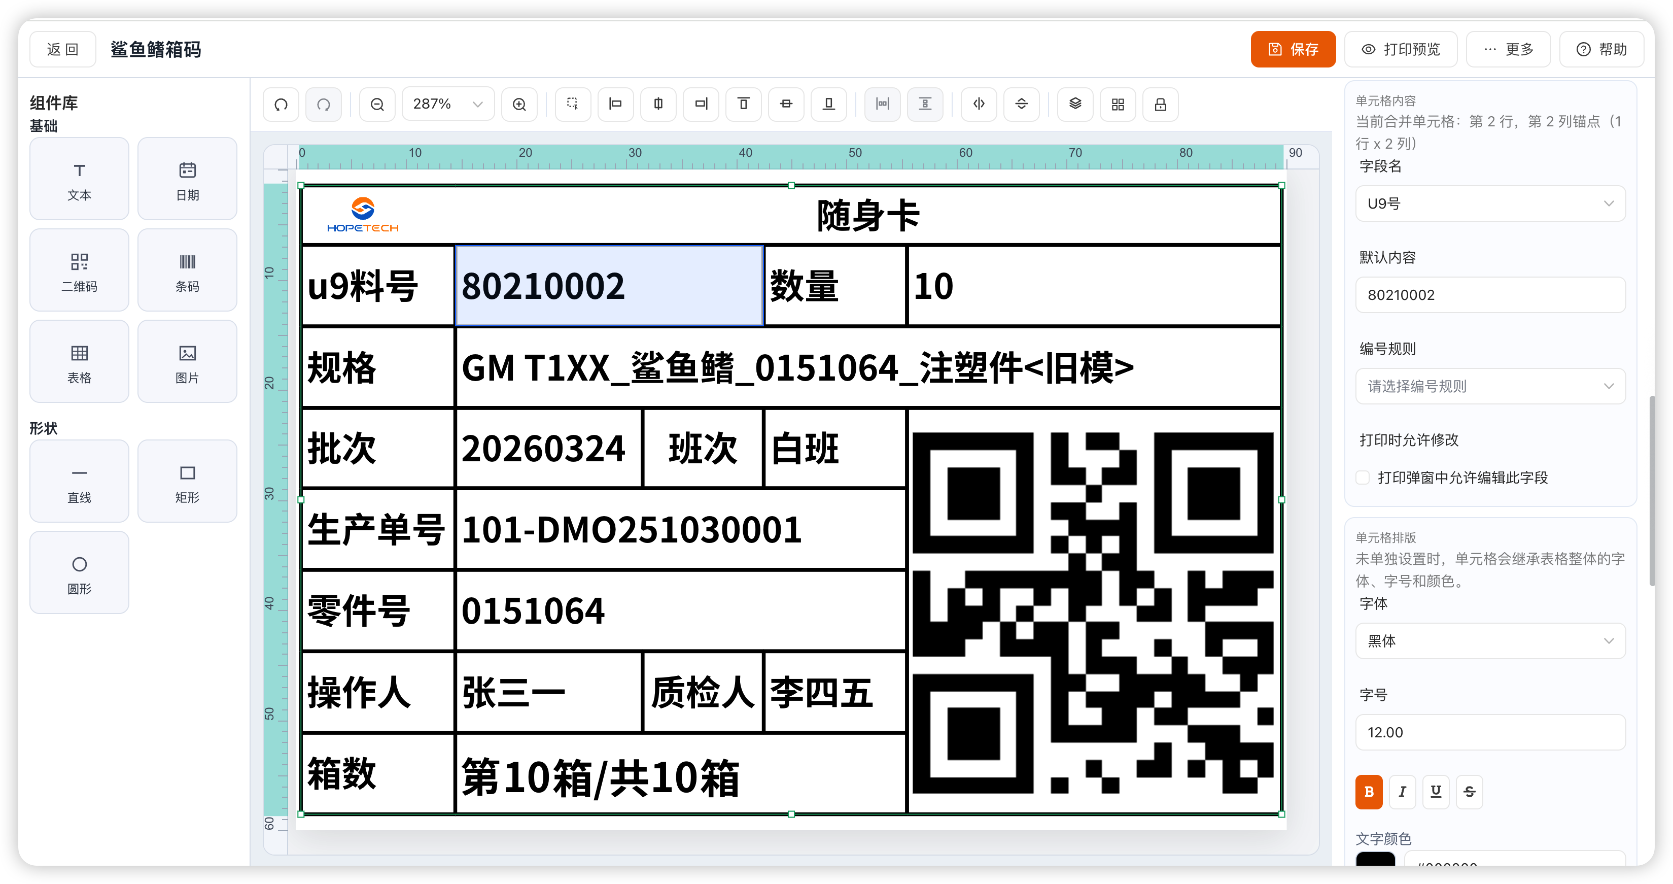Align selected elements vertical middle

pyautogui.click(x=786, y=104)
